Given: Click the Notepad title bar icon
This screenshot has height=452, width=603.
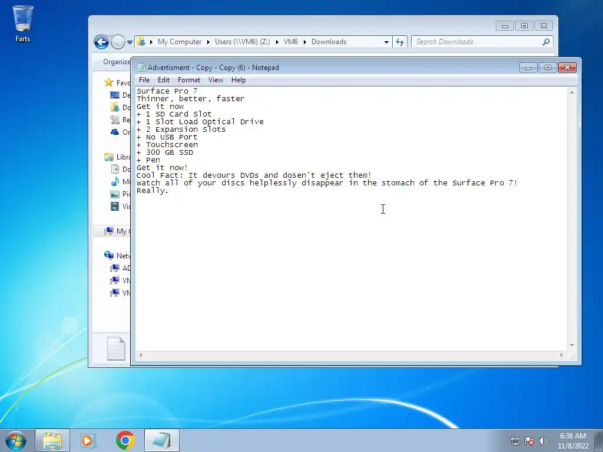Looking at the screenshot, I should [x=141, y=68].
